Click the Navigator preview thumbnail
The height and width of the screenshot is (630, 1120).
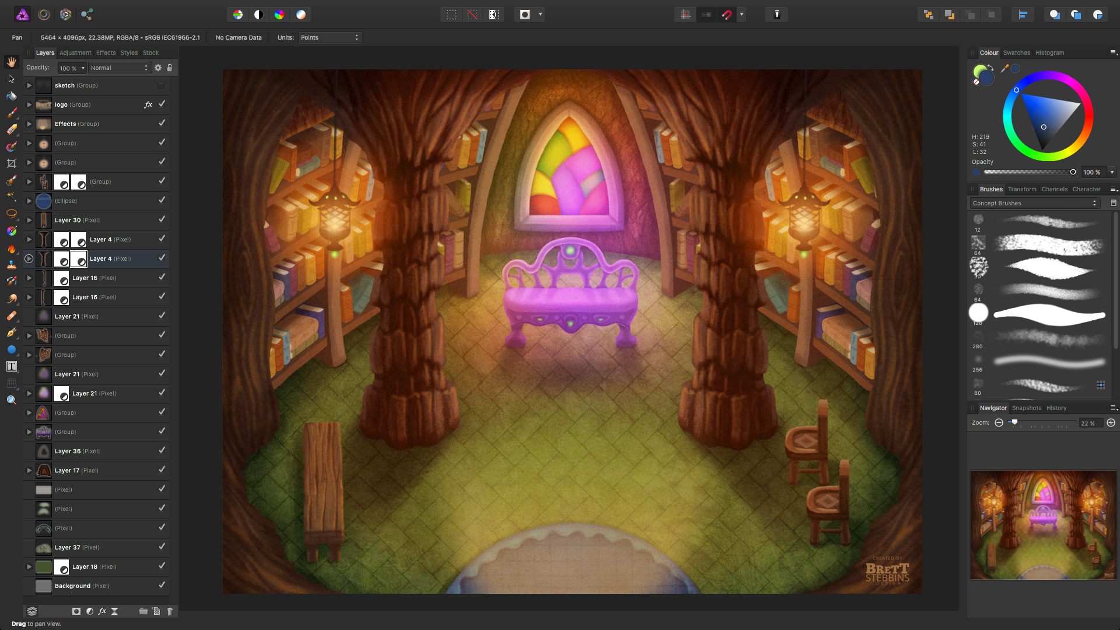(1043, 525)
